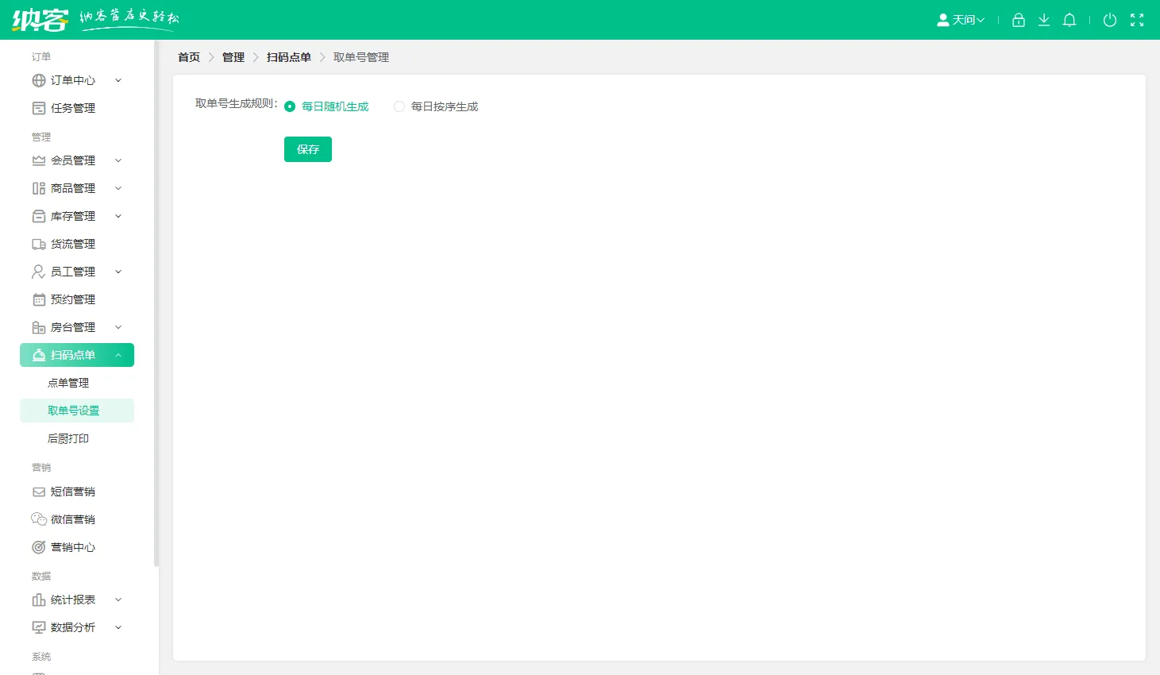Select the 每日按序生成 radio option

[399, 106]
